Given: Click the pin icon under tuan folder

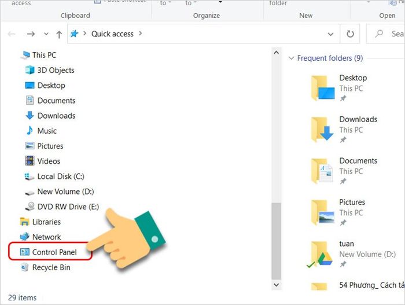Looking at the screenshot, I should (x=343, y=264).
